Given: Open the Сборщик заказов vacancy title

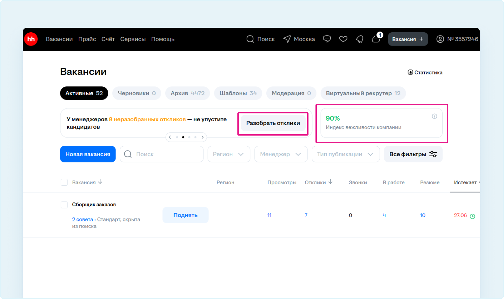Looking at the screenshot, I should pyautogui.click(x=94, y=205).
